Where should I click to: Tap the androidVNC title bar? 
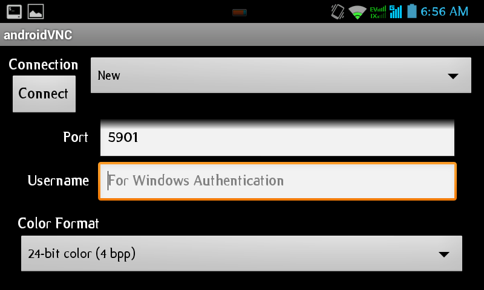pyautogui.click(x=242, y=34)
